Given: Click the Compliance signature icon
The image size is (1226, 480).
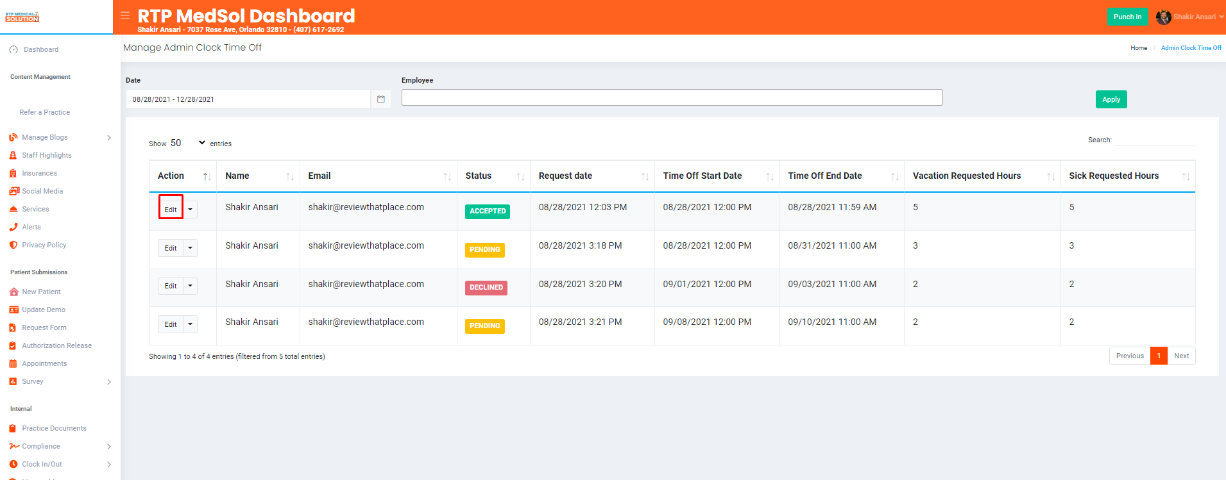Looking at the screenshot, I should (14, 446).
